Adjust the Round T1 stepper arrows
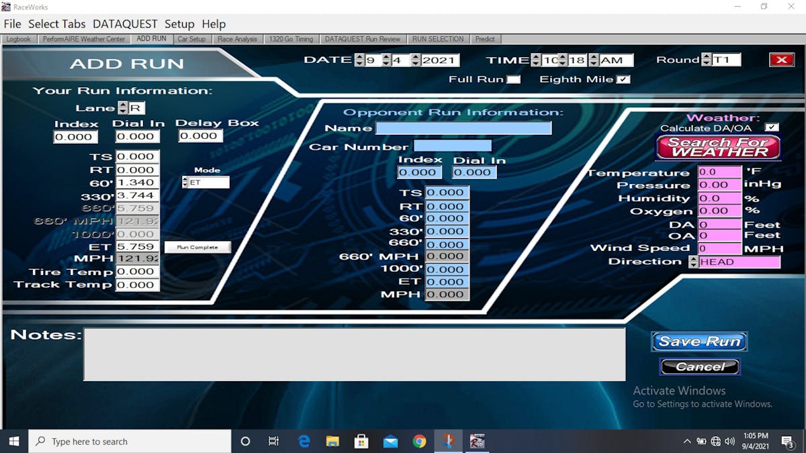The width and height of the screenshot is (806, 453). coord(706,60)
